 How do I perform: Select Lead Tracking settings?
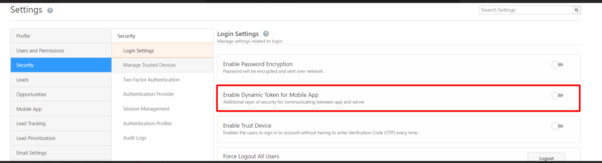point(31,123)
